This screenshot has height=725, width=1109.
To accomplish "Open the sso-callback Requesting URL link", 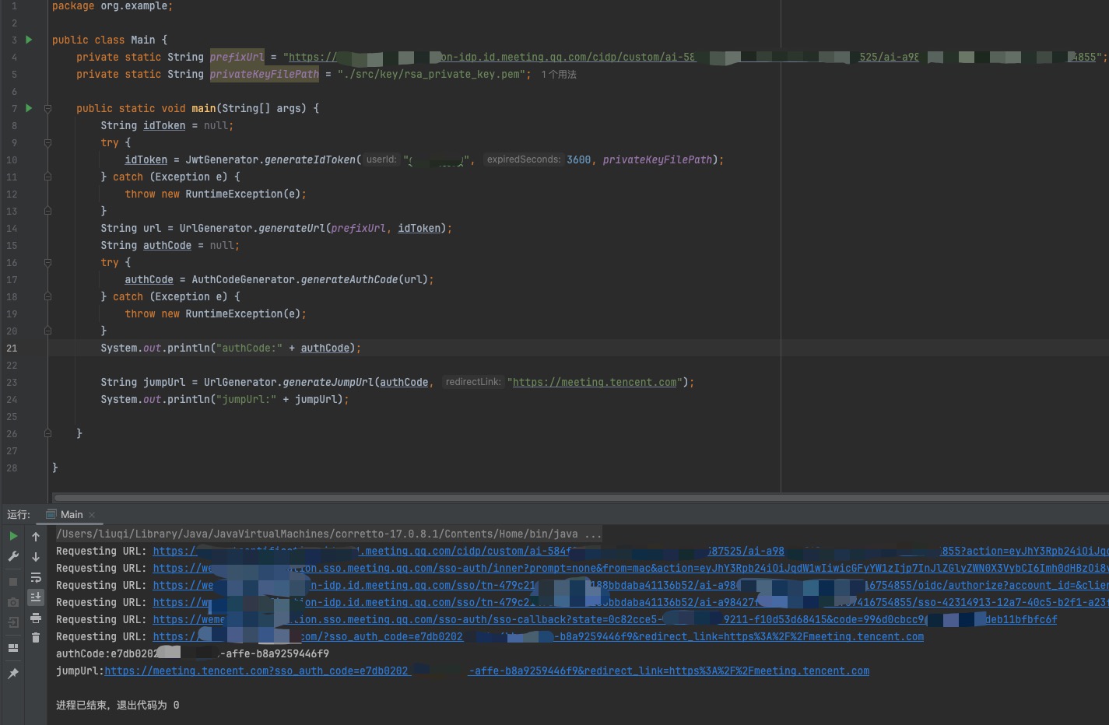I will (605, 619).
